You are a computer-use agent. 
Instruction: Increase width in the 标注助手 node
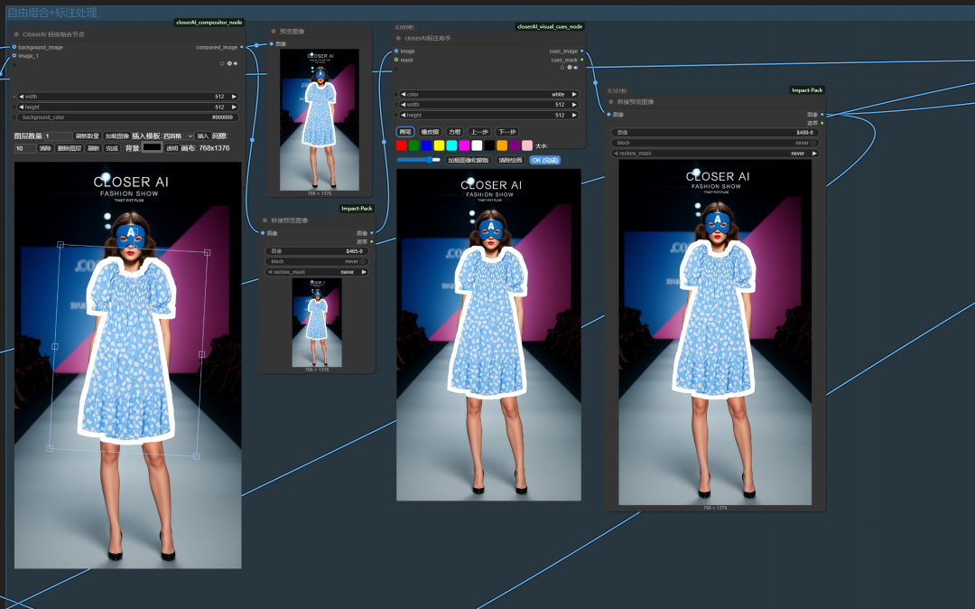coord(574,105)
